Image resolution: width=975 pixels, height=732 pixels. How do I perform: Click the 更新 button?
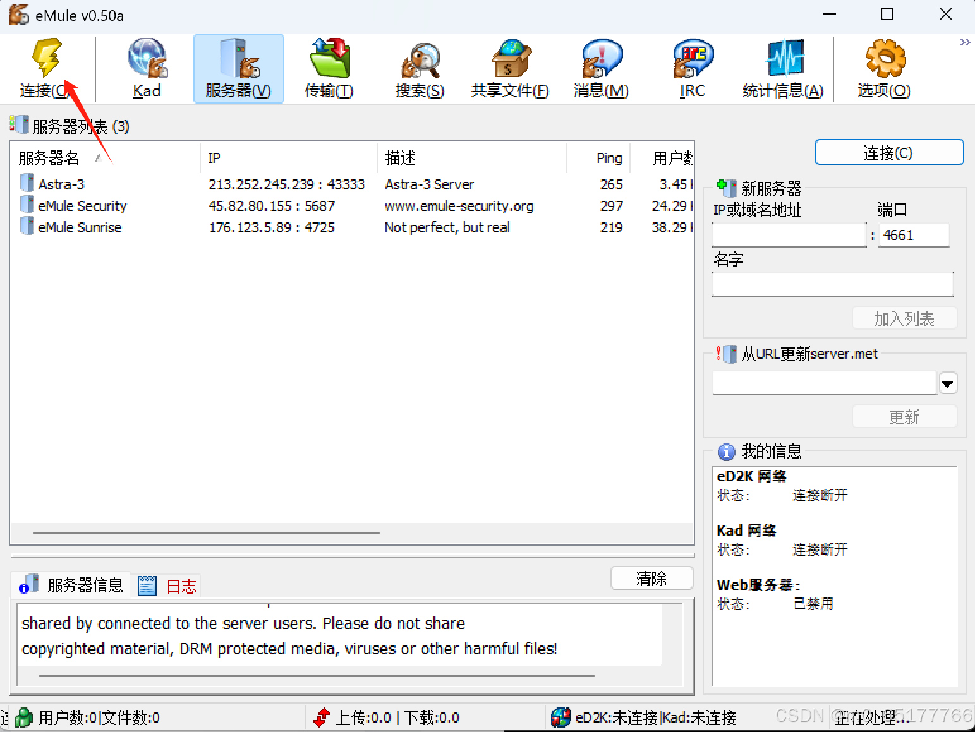click(904, 417)
